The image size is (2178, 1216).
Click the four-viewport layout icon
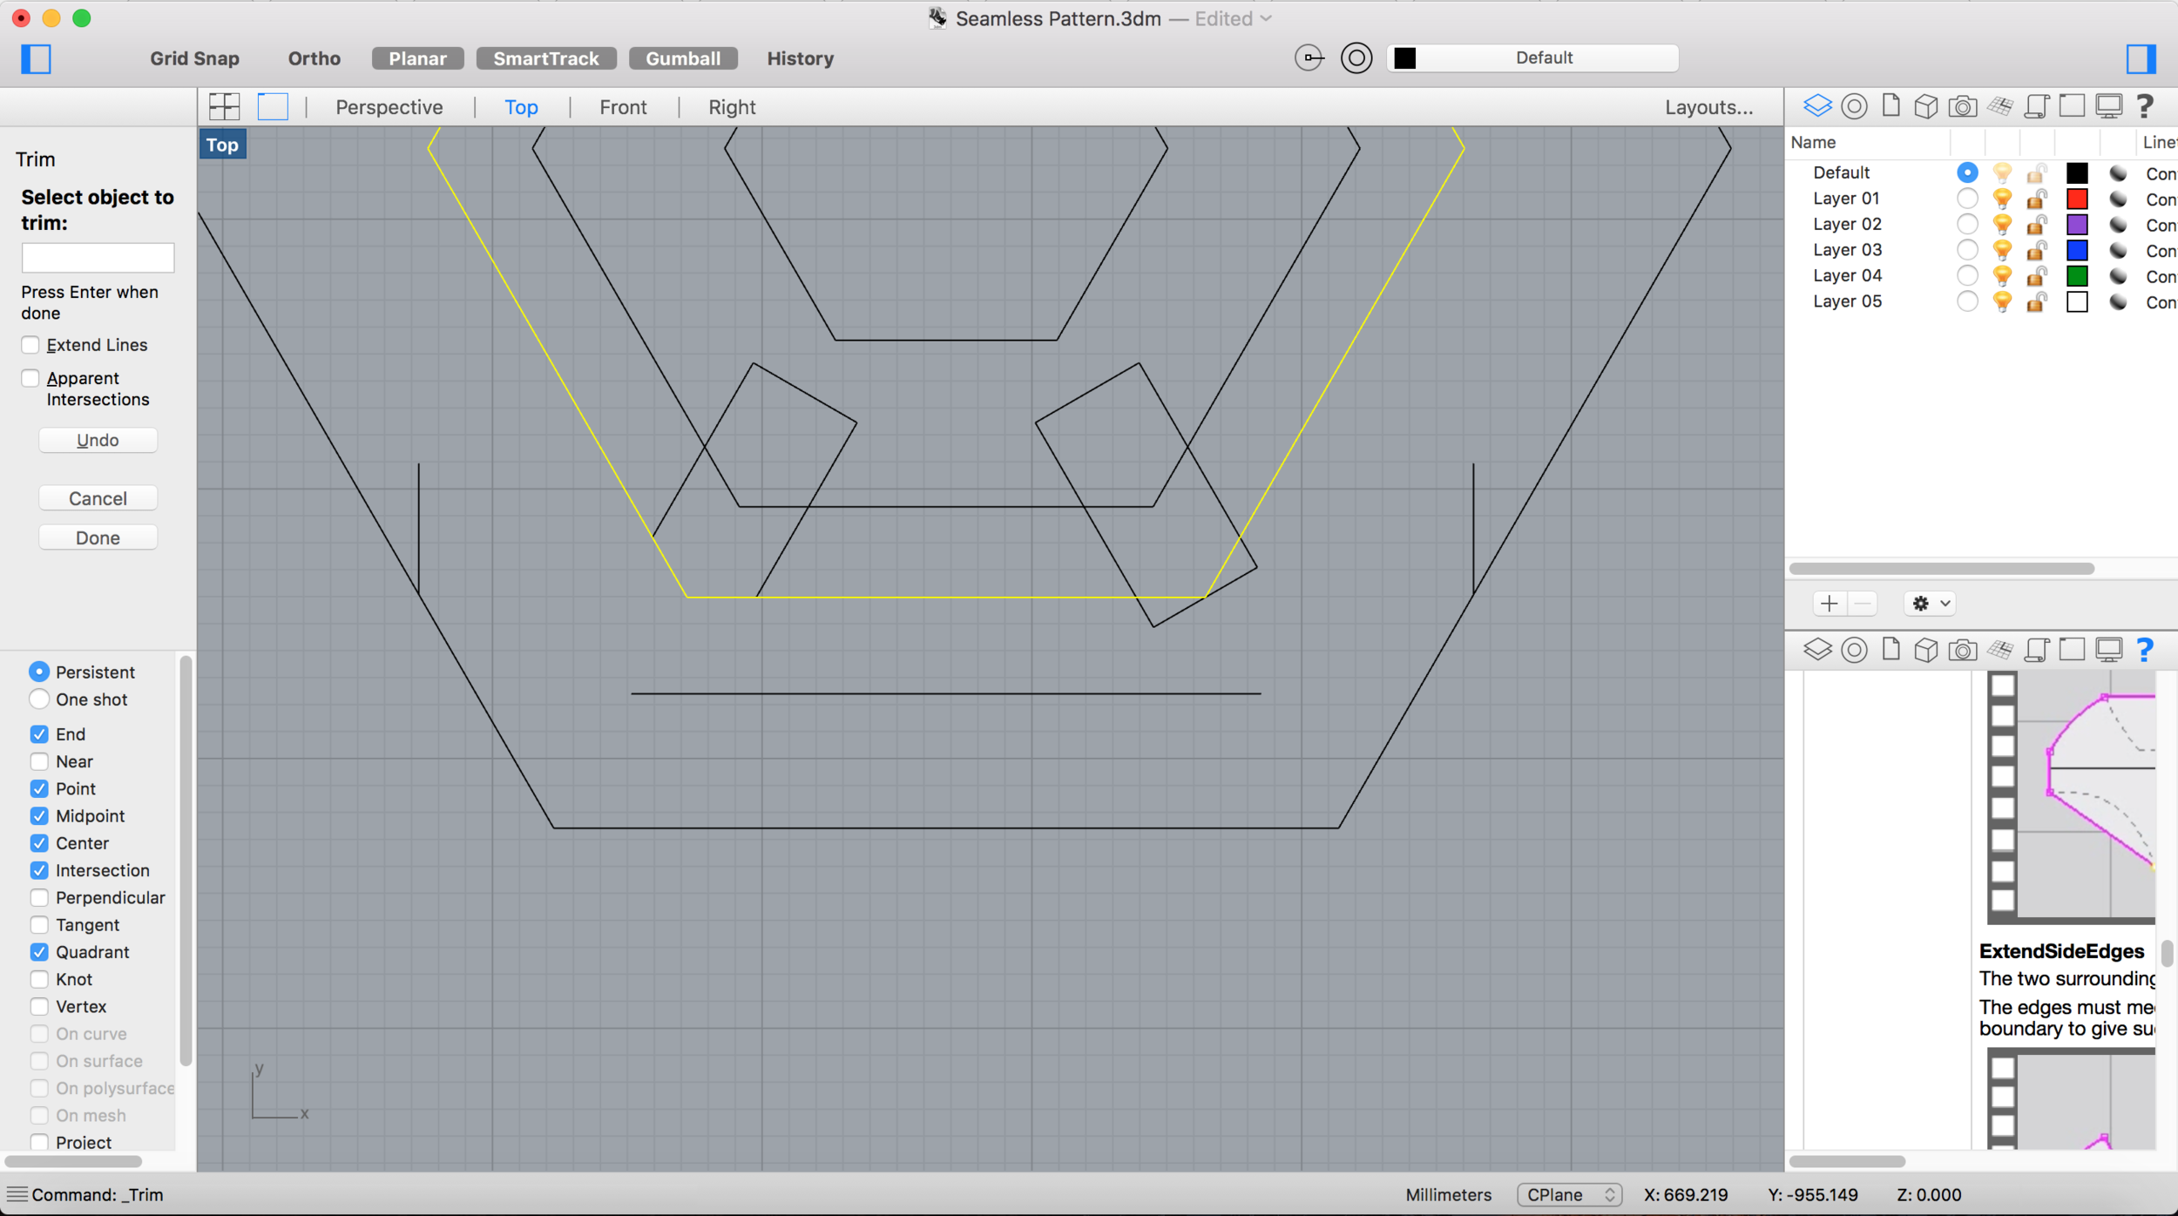coord(224,106)
